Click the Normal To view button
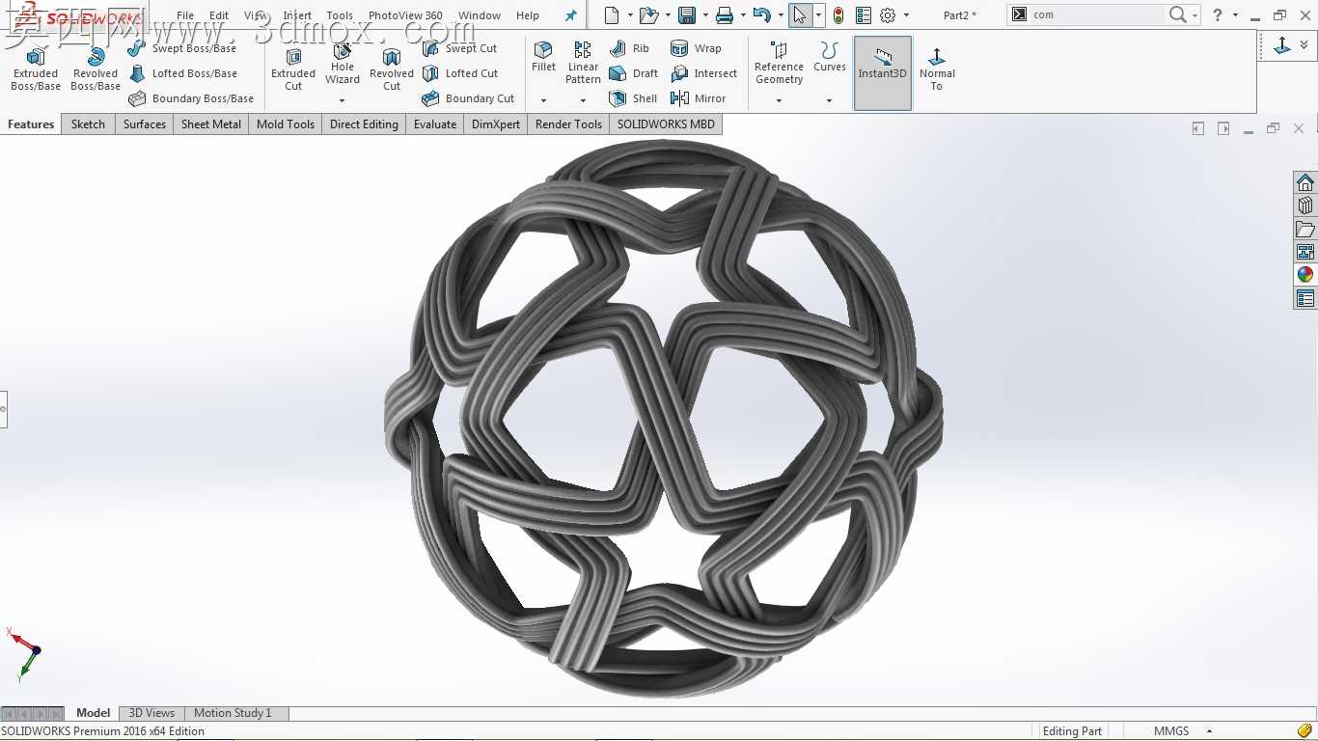1318x741 pixels. click(937, 69)
